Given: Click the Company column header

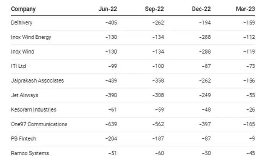Looking at the screenshot, I should click(23, 8).
